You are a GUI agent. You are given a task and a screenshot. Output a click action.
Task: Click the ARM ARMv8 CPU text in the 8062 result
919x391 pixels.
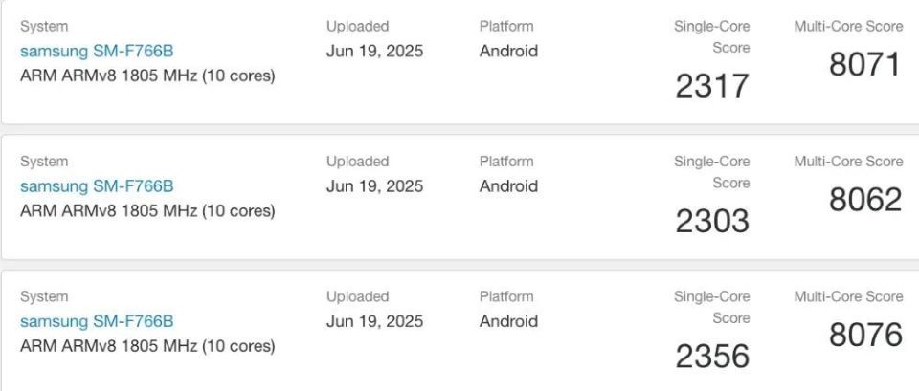coord(147,210)
